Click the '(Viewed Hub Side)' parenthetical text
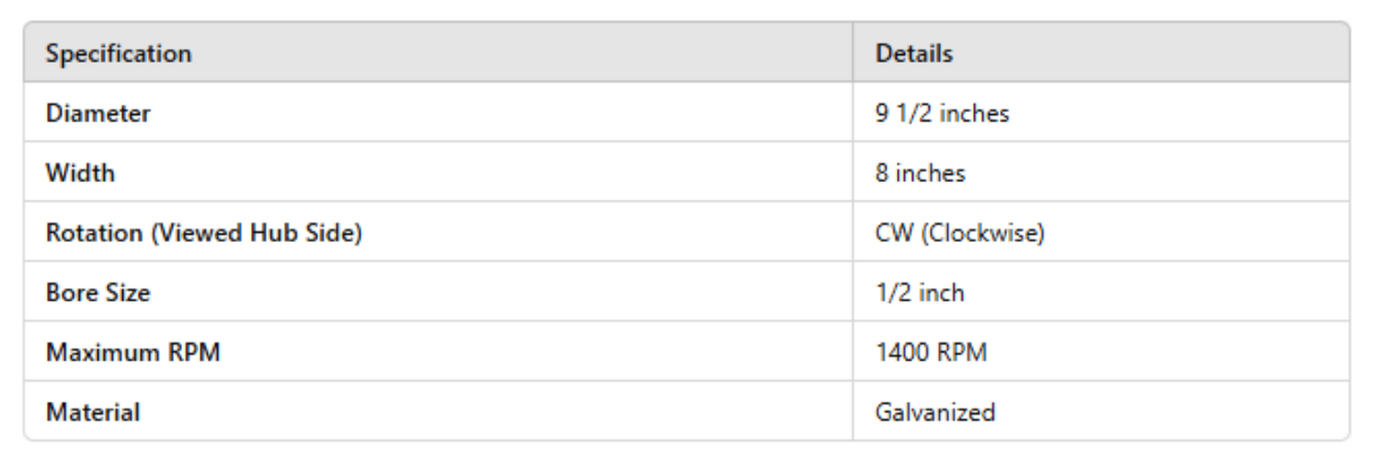Viewport: 1386px width, 460px height. pyautogui.click(x=256, y=233)
